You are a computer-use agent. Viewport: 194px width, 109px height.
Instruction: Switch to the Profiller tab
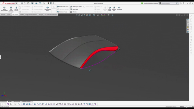coord(22,15)
